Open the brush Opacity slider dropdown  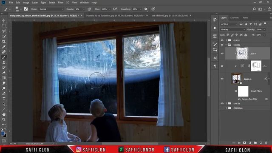(x=84, y=9)
